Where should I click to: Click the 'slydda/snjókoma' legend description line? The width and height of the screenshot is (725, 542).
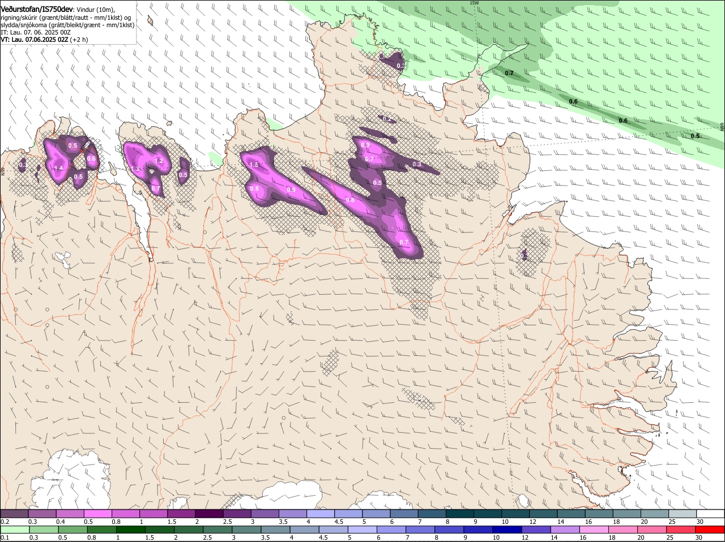click(x=67, y=25)
